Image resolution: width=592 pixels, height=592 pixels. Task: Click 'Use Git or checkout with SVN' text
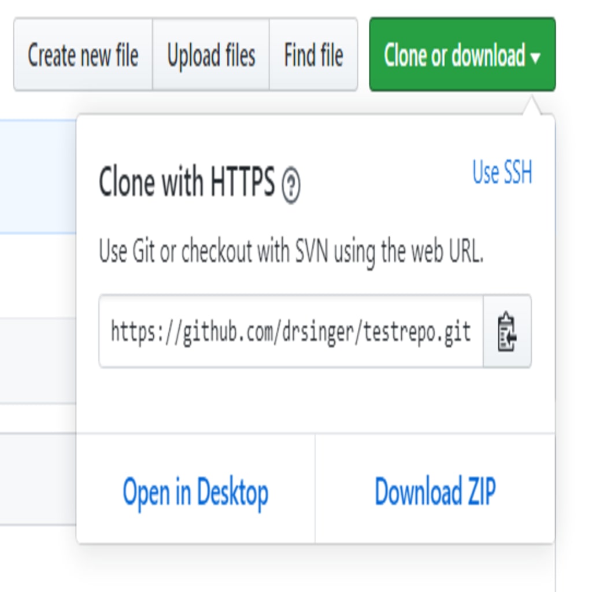click(213, 251)
